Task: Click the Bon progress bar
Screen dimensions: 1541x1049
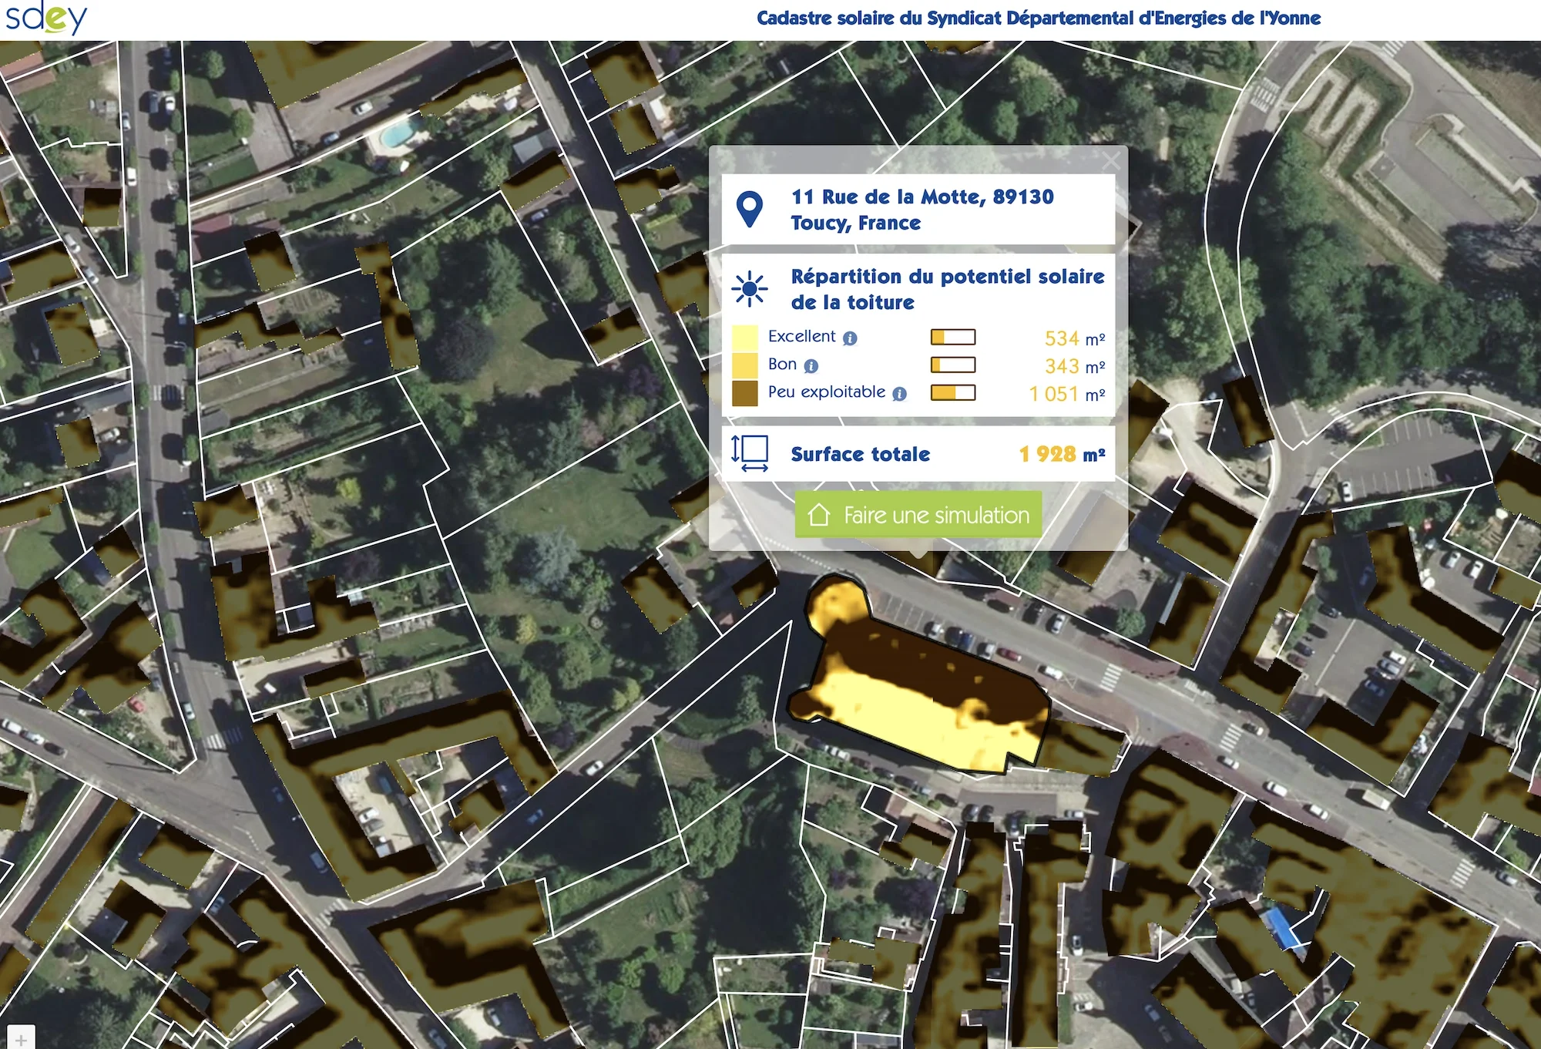Action: click(953, 365)
